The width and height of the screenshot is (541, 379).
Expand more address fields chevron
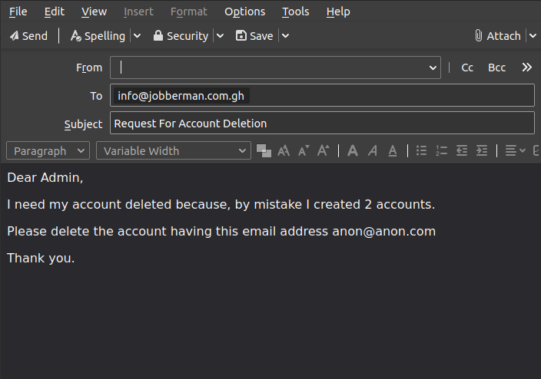coord(526,68)
